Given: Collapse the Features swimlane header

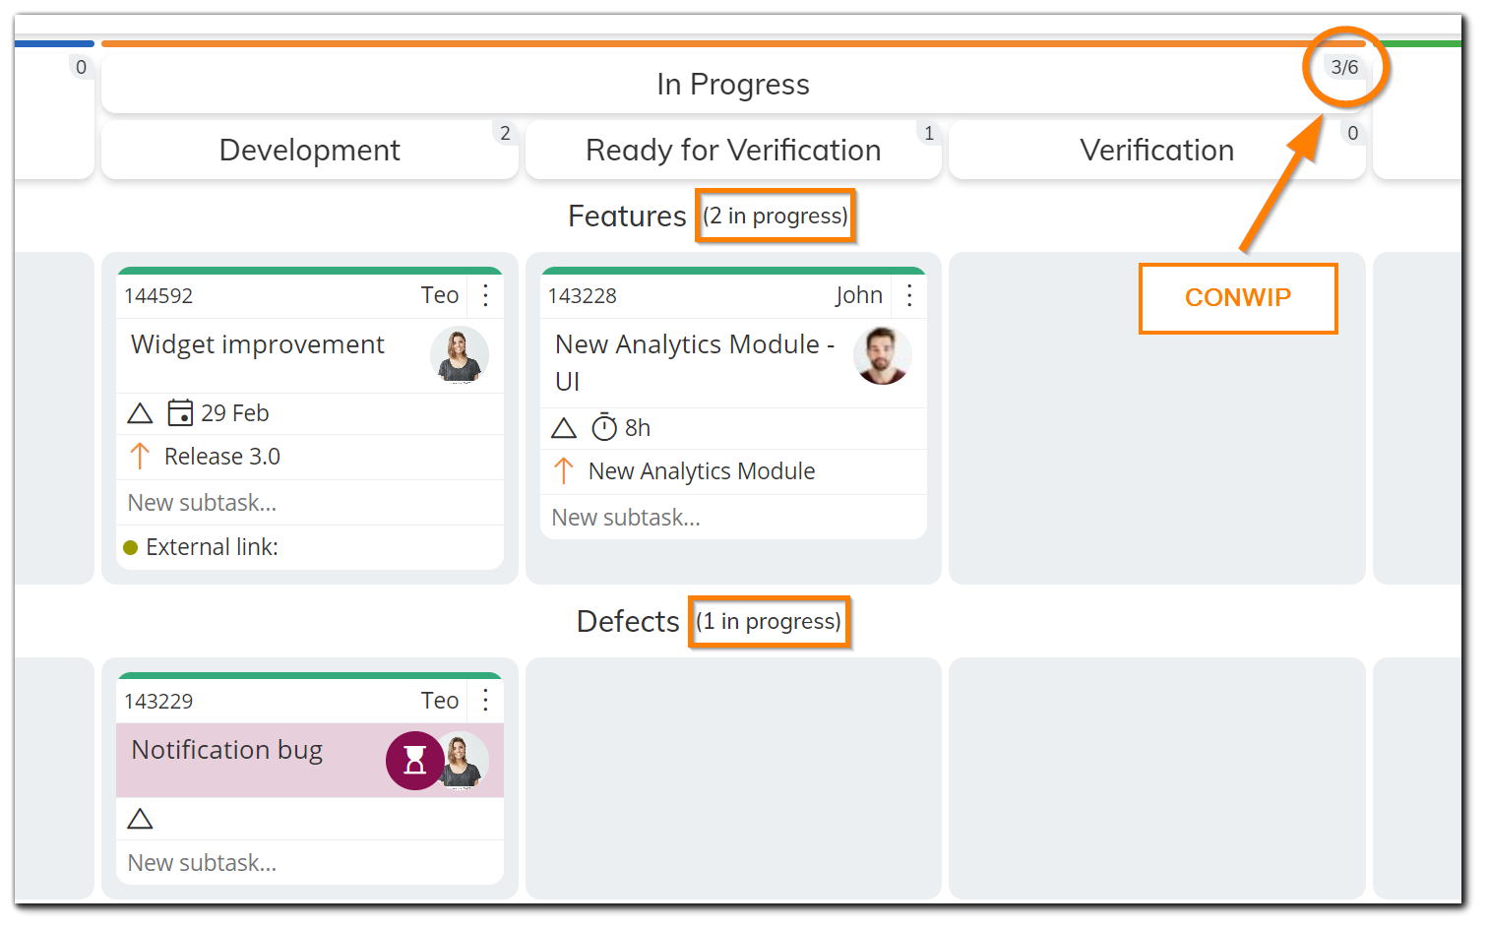Looking at the screenshot, I should 627,216.
